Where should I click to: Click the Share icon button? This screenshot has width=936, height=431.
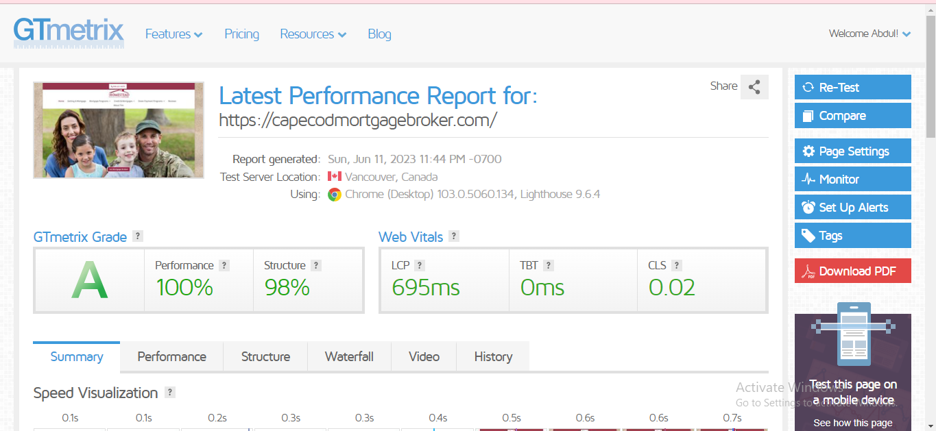coord(754,87)
